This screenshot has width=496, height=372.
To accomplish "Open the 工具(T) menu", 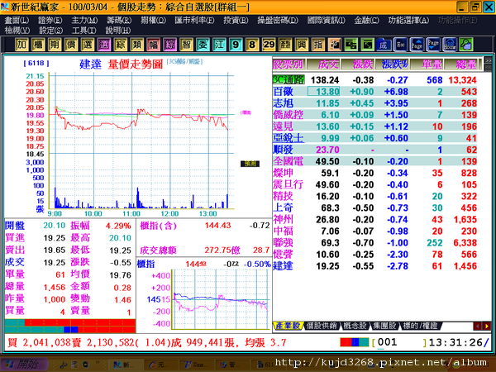I will point(84,31).
